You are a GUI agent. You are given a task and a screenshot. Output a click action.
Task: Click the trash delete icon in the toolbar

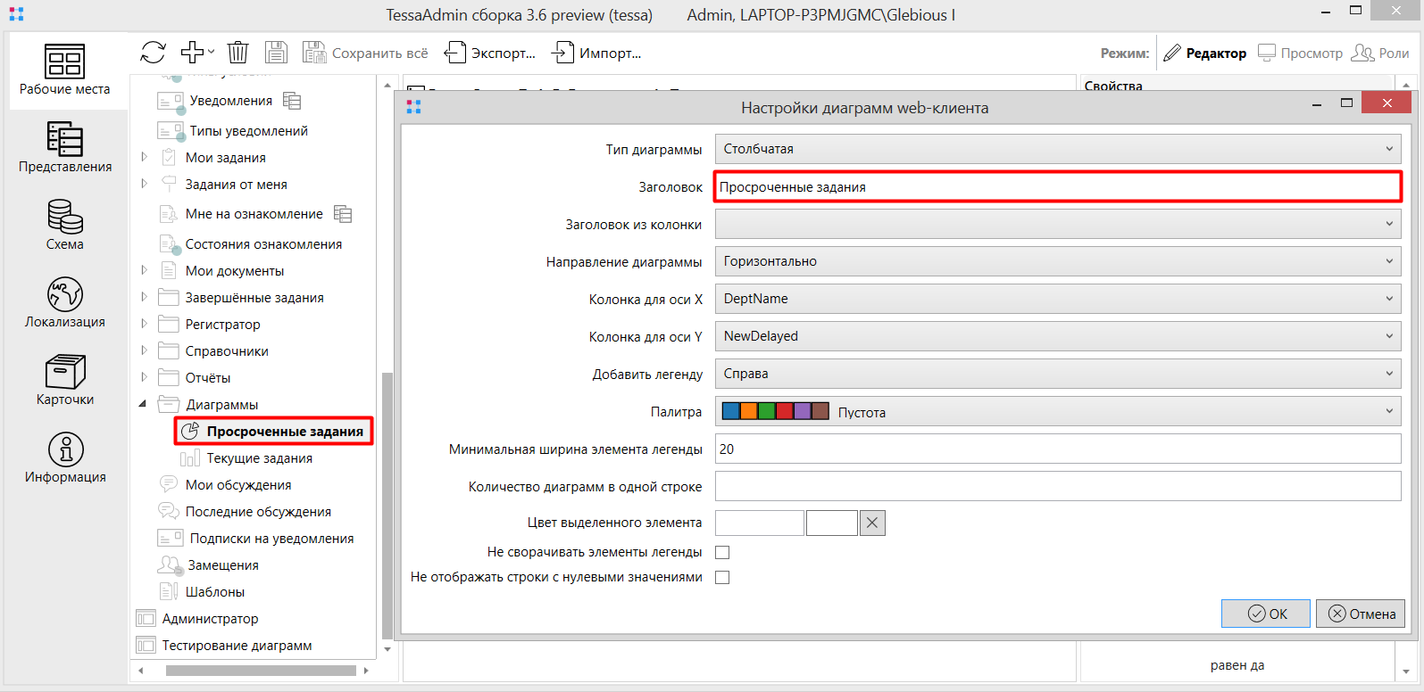(x=237, y=53)
